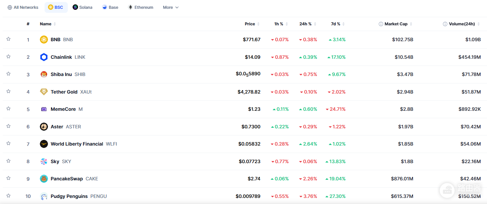Open the Chainlink LINK coin page
The height and width of the screenshot is (204, 487).
62,57
